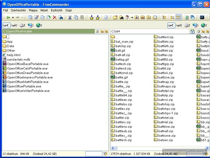This screenshot has height=158, width=210.
Task: Click the gray forward arrow in the toolbar
Action: [x=18, y=17]
